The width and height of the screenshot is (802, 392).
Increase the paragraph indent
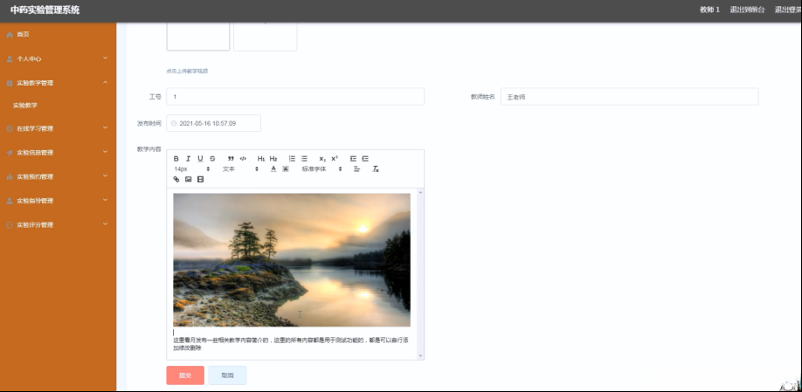coord(365,159)
